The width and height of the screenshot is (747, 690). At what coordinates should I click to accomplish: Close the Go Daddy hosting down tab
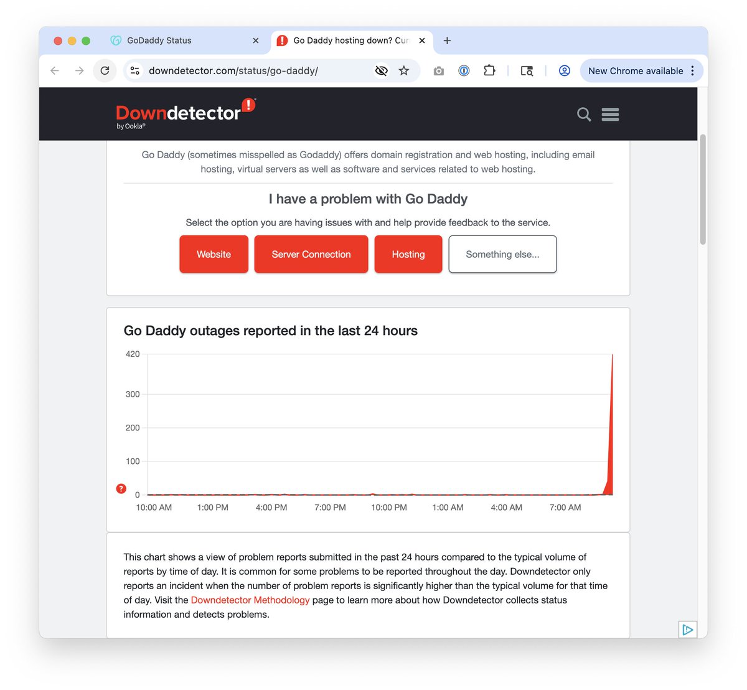coord(422,40)
